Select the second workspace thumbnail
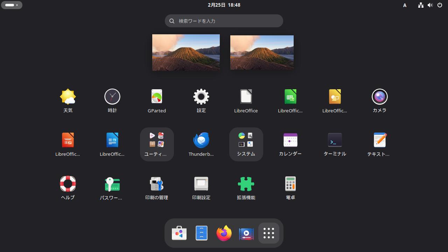Screen dimensions: 448x252 (262, 52)
